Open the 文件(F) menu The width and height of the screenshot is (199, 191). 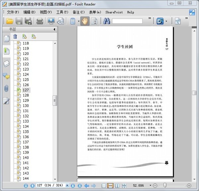click(13, 12)
